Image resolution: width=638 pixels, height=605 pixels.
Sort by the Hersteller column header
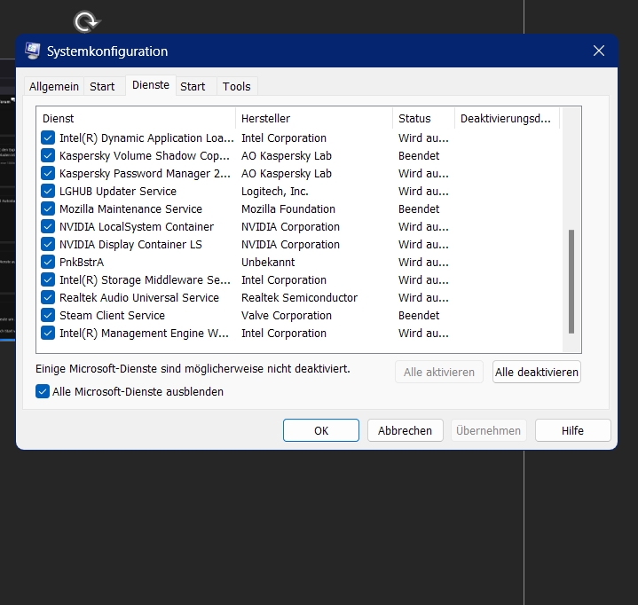[x=314, y=118]
